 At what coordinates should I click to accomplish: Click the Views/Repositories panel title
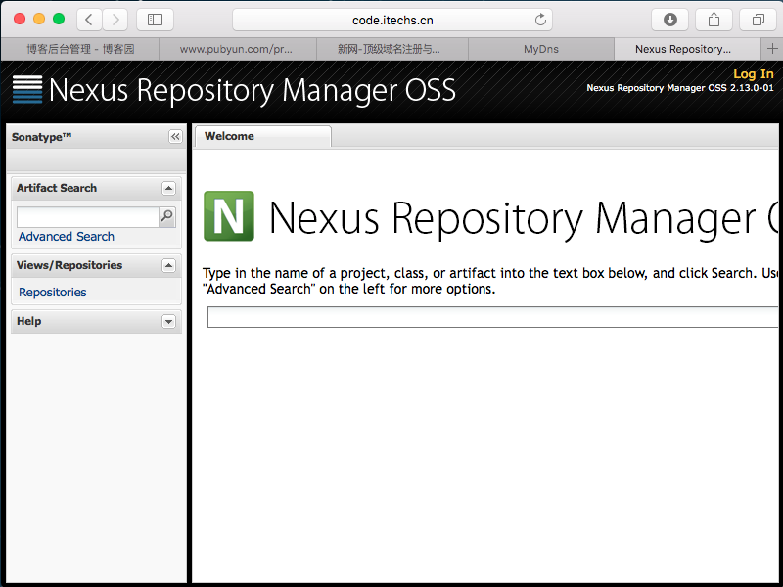click(69, 265)
